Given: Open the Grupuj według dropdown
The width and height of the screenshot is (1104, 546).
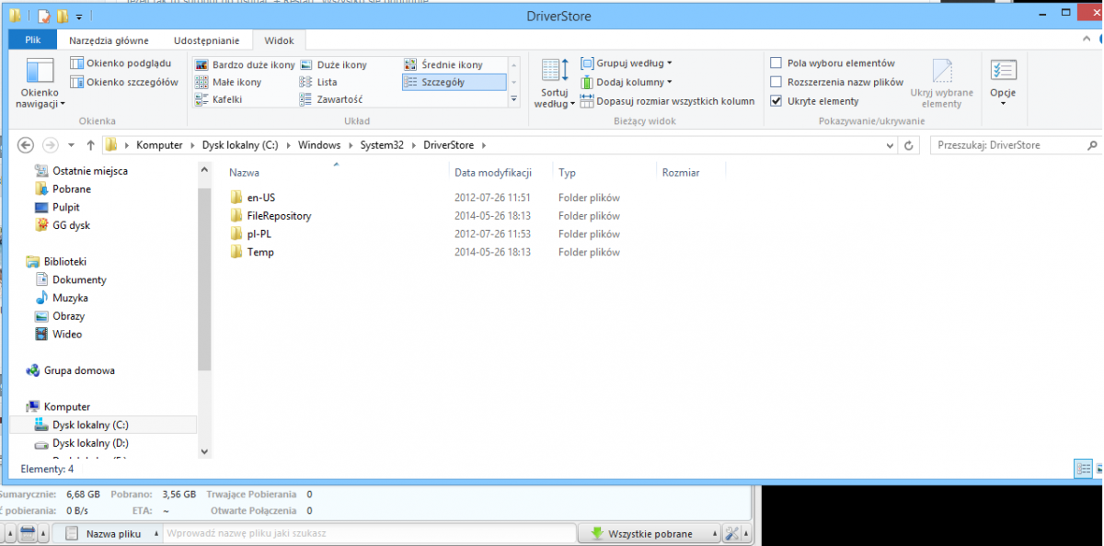Looking at the screenshot, I should [x=626, y=63].
